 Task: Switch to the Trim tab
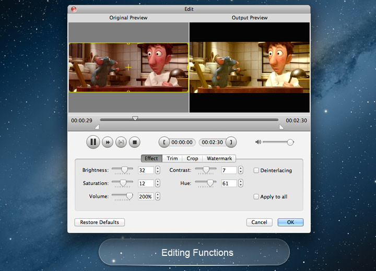pos(172,159)
